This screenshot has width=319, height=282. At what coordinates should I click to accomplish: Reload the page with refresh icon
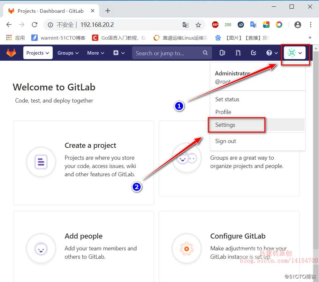pos(34,25)
